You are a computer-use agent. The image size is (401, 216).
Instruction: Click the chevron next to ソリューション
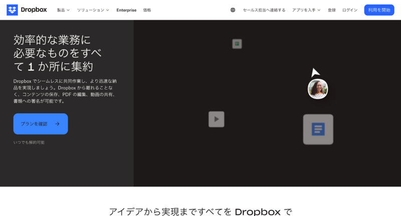pos(108,10)
